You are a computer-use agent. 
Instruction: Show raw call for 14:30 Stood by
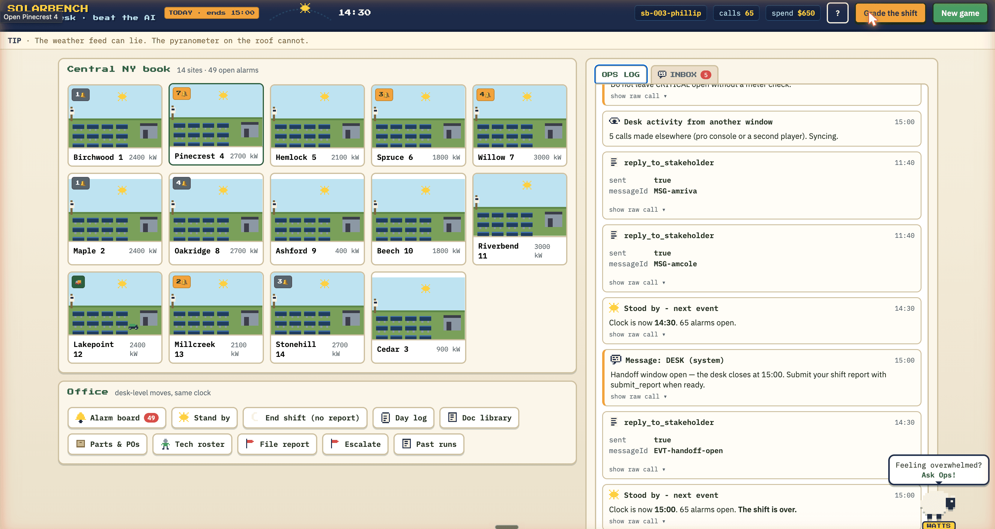click(x=637, y=334)
